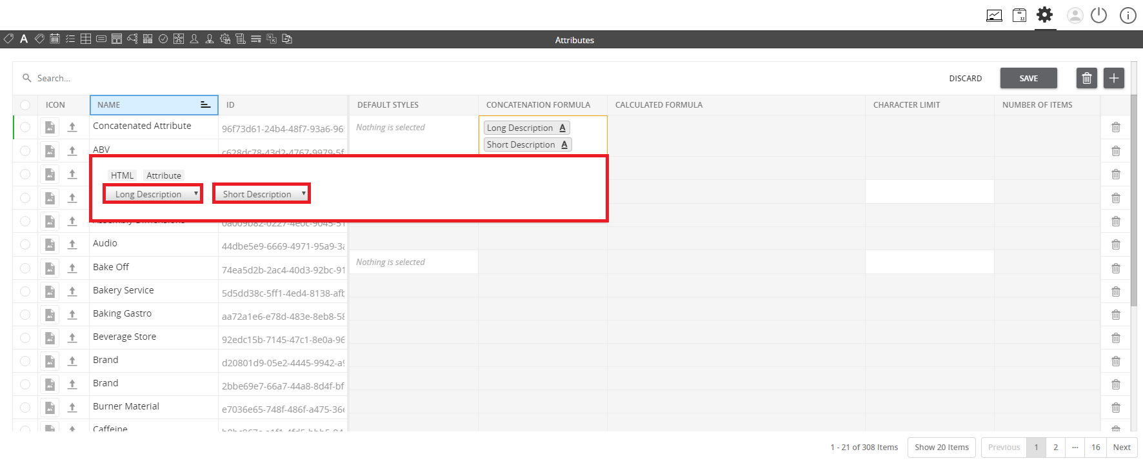Open the scroll document toolbar icon
This screenshot has width=1143, height=463.
tap(241, 39)
